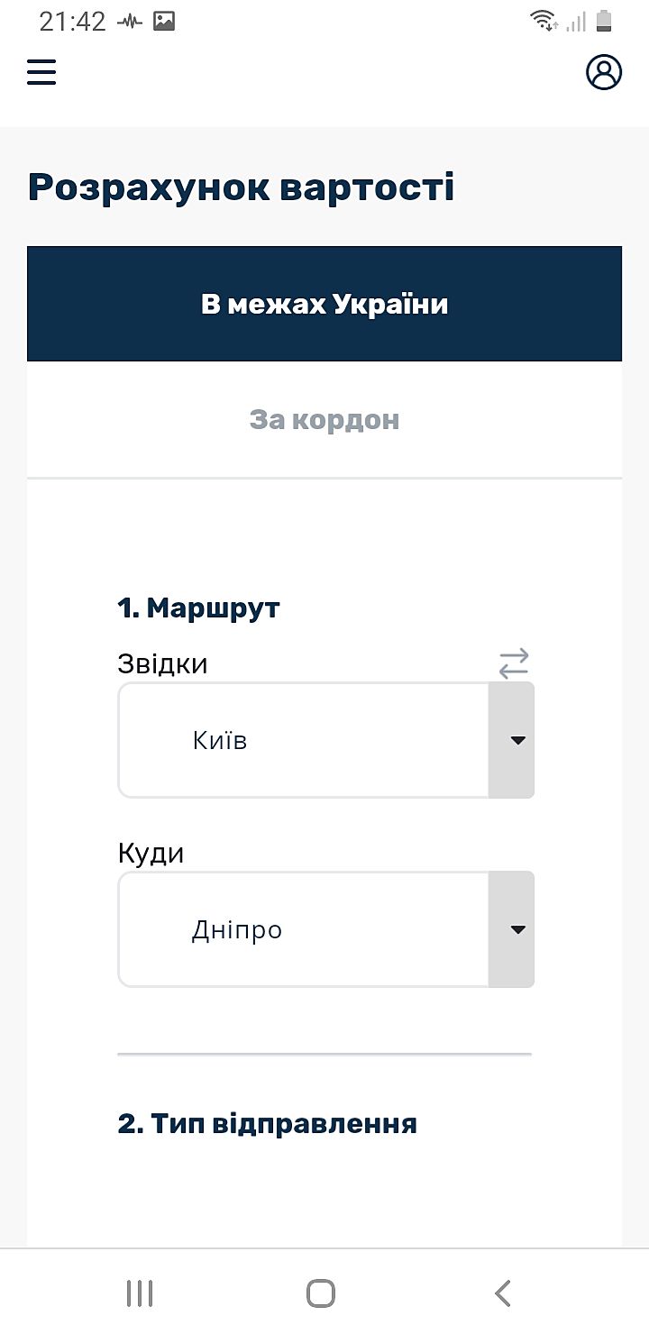The height and width of the screenshot is (1334, 649).
Task: Tap the Android home button
Action: pos(321,1293)
